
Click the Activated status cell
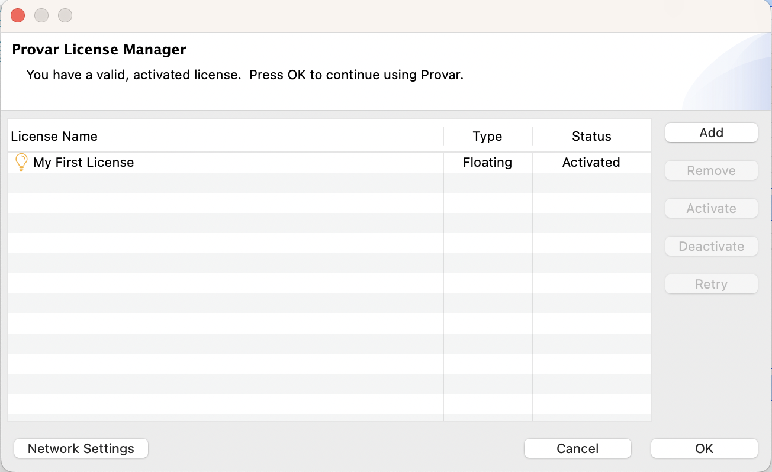pyautogui.click(x=591, y=162)
